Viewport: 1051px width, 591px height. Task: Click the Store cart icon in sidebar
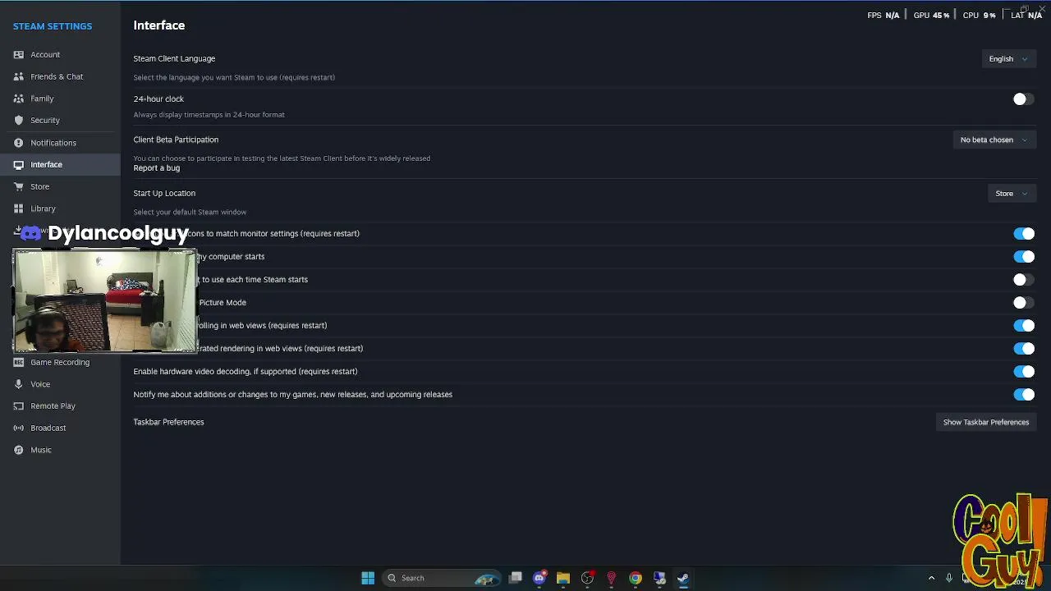pyautogui.click(x=18, y=186)
